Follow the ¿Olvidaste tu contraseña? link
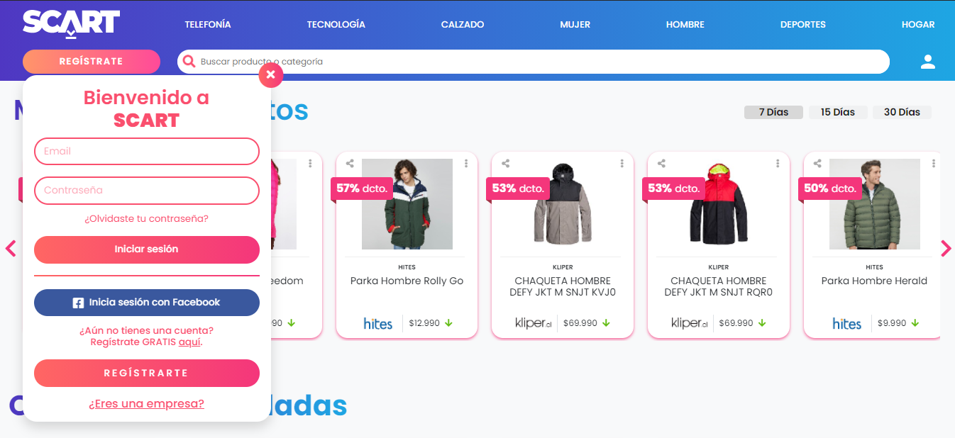Viewport: 955px width, 438px height. (x=147, y=218)
